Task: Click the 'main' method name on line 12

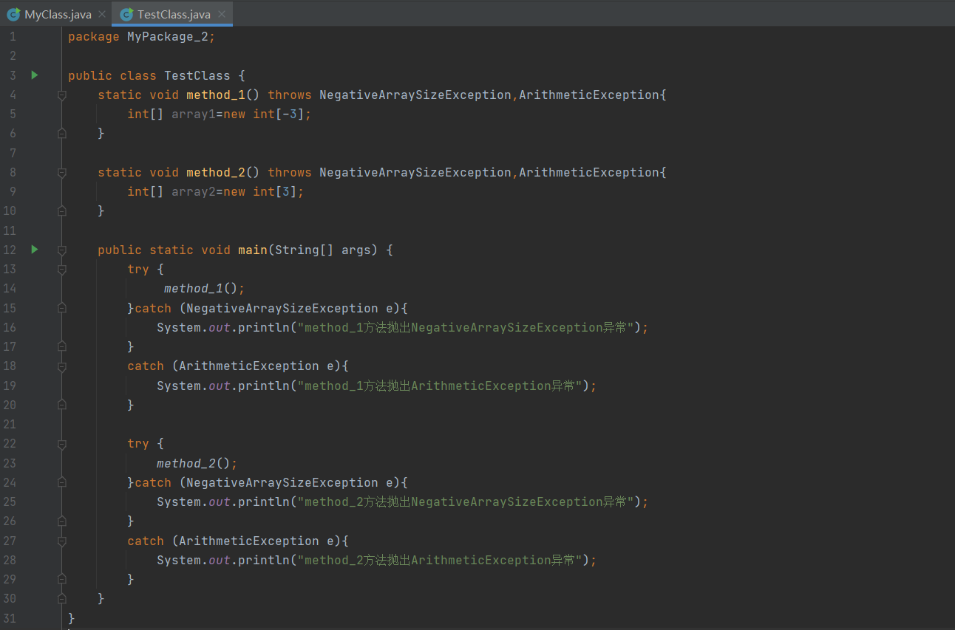Action: [253, 250]
